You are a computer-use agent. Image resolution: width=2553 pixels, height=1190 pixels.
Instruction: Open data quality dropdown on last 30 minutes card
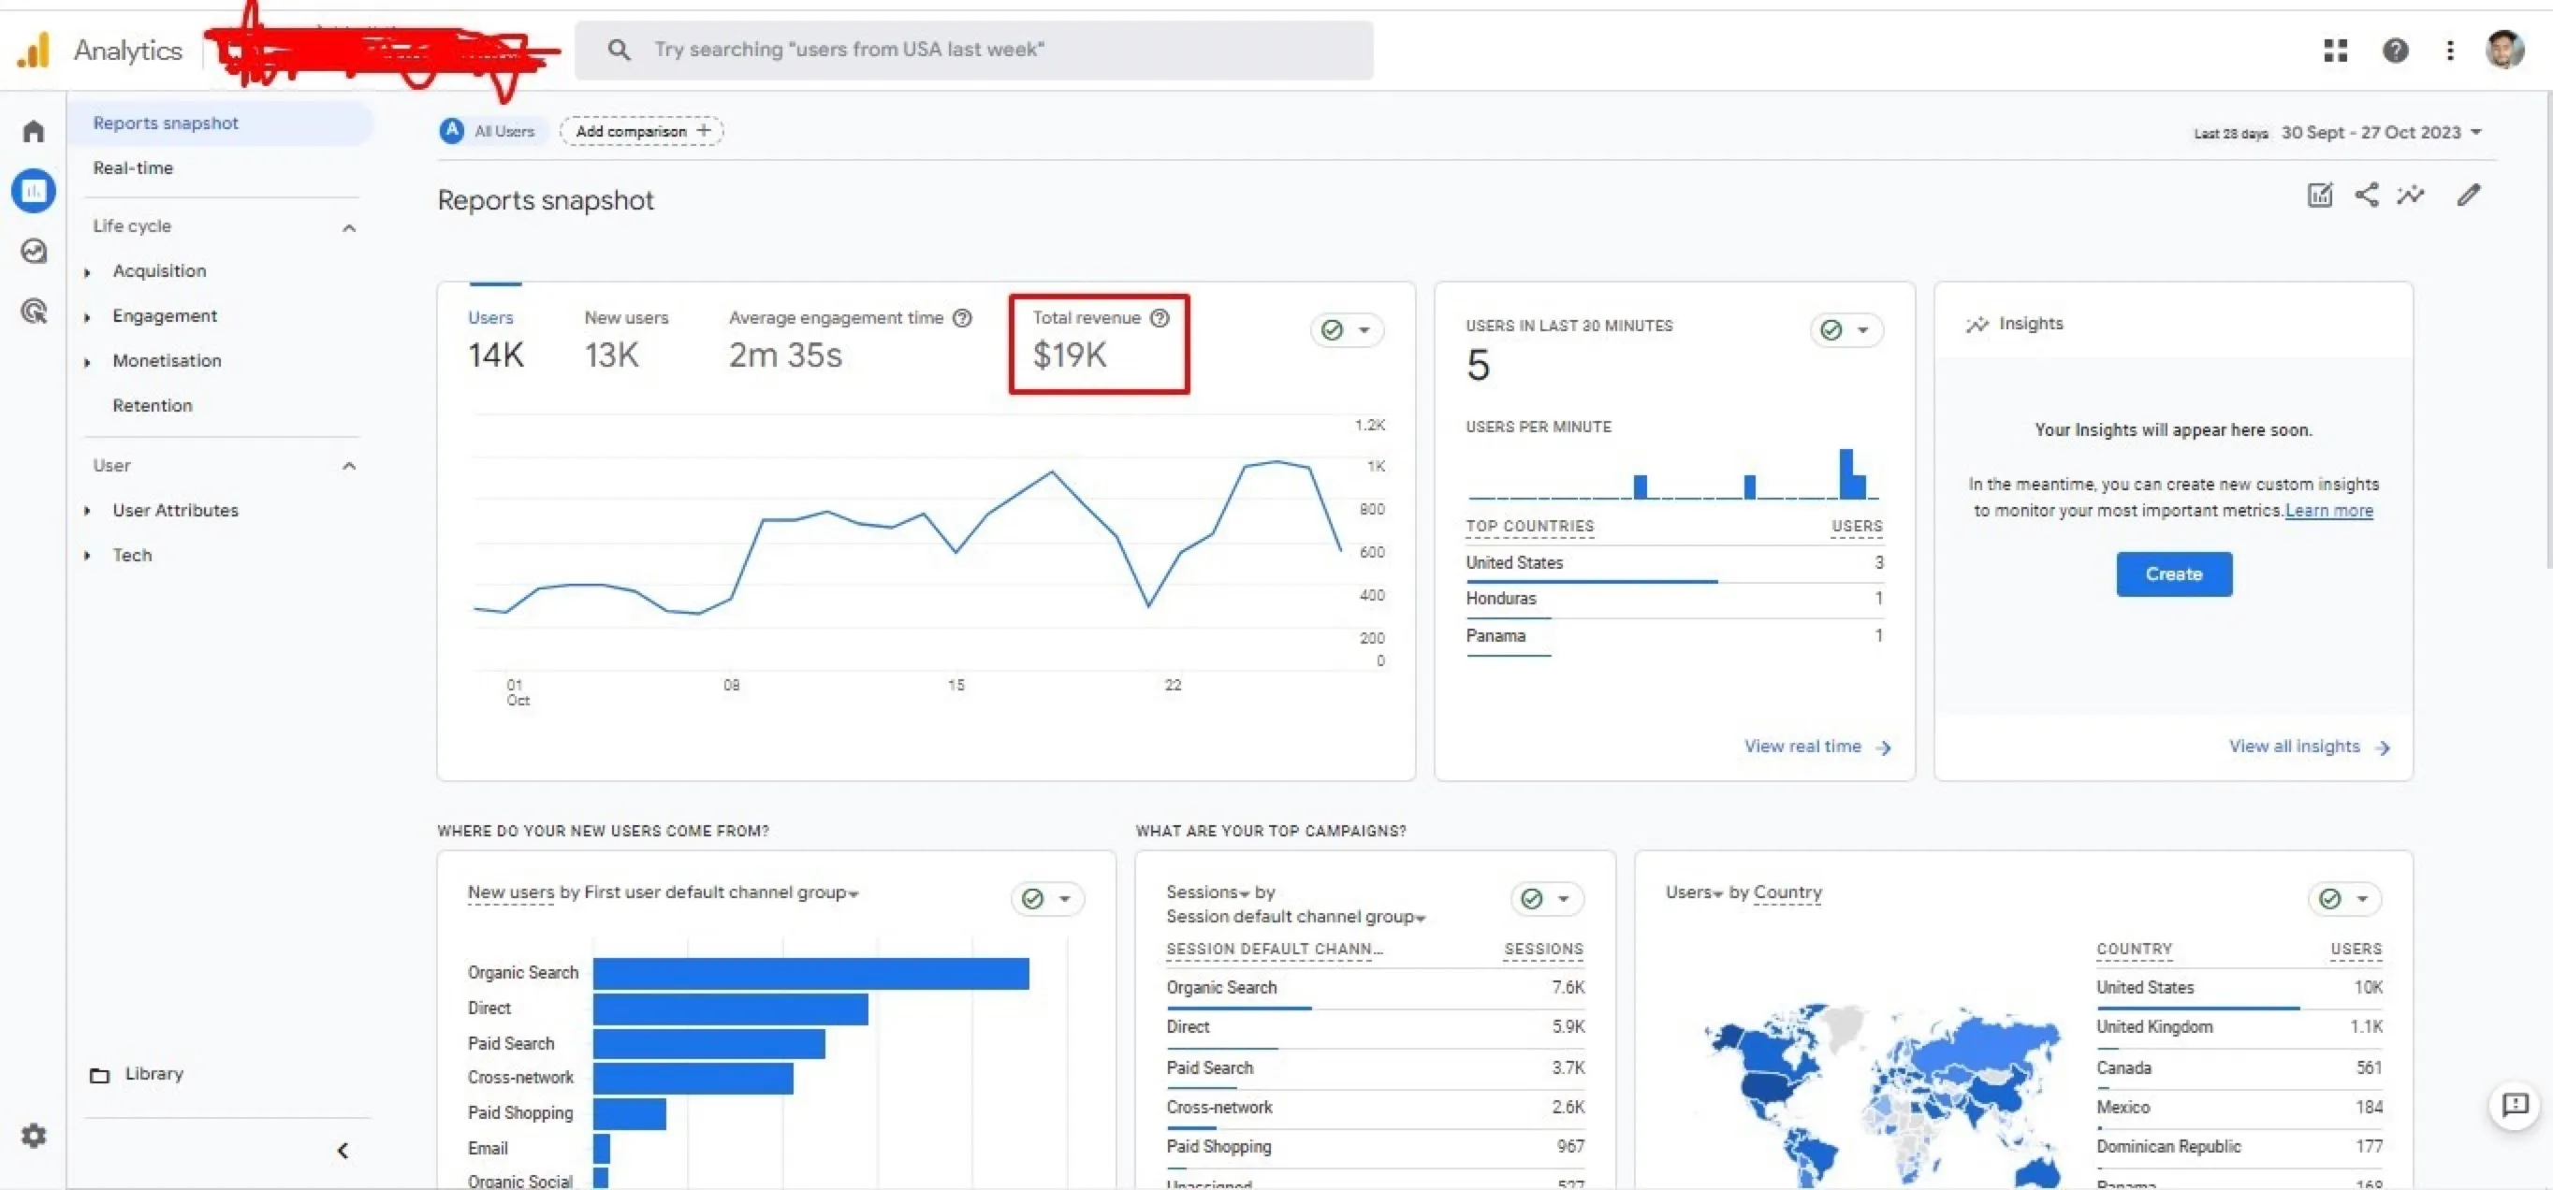coord(1846,330)
